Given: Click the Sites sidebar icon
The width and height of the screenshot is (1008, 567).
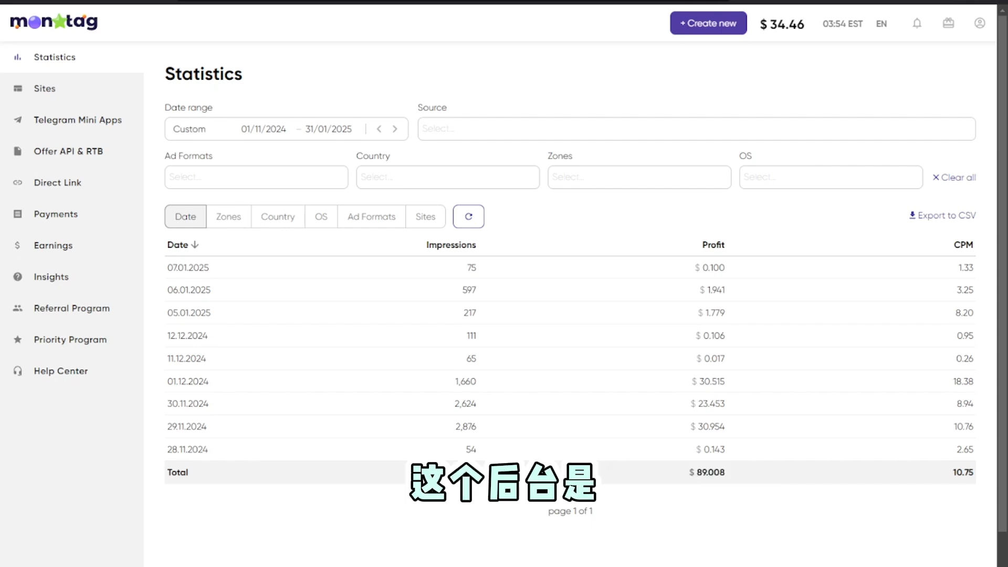Looking at the screenshot, I should click(x=18, y=88).
